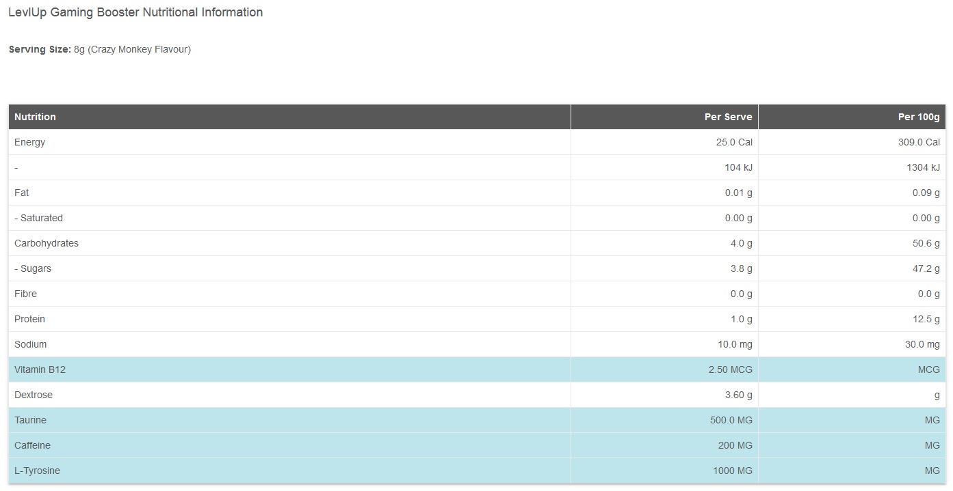Click the '2.50 MCG' value
The height and width of the screenshot is (491, 953).
732,369
